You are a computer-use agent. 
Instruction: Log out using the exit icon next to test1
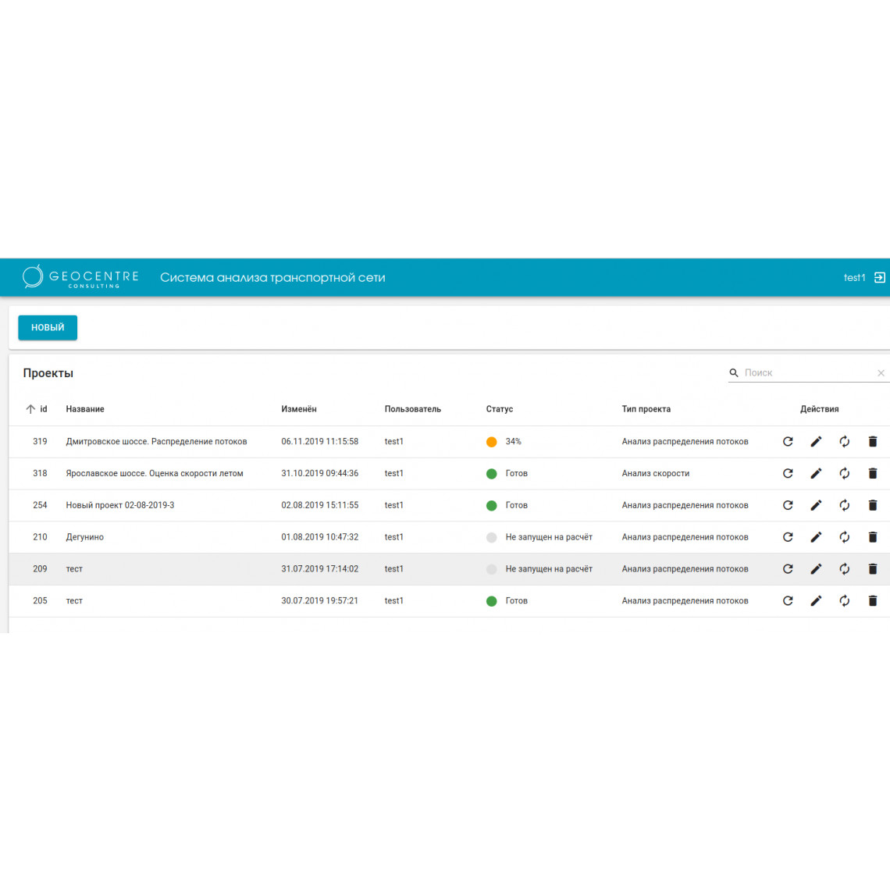[x=879, y=278]
